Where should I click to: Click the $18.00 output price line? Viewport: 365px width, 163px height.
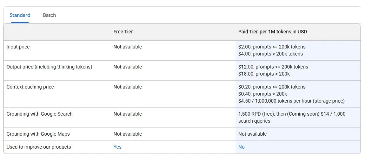point(264,74)
